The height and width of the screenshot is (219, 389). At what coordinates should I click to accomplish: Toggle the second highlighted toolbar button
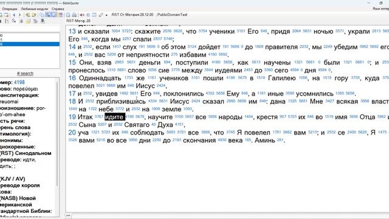click(54, 15)
